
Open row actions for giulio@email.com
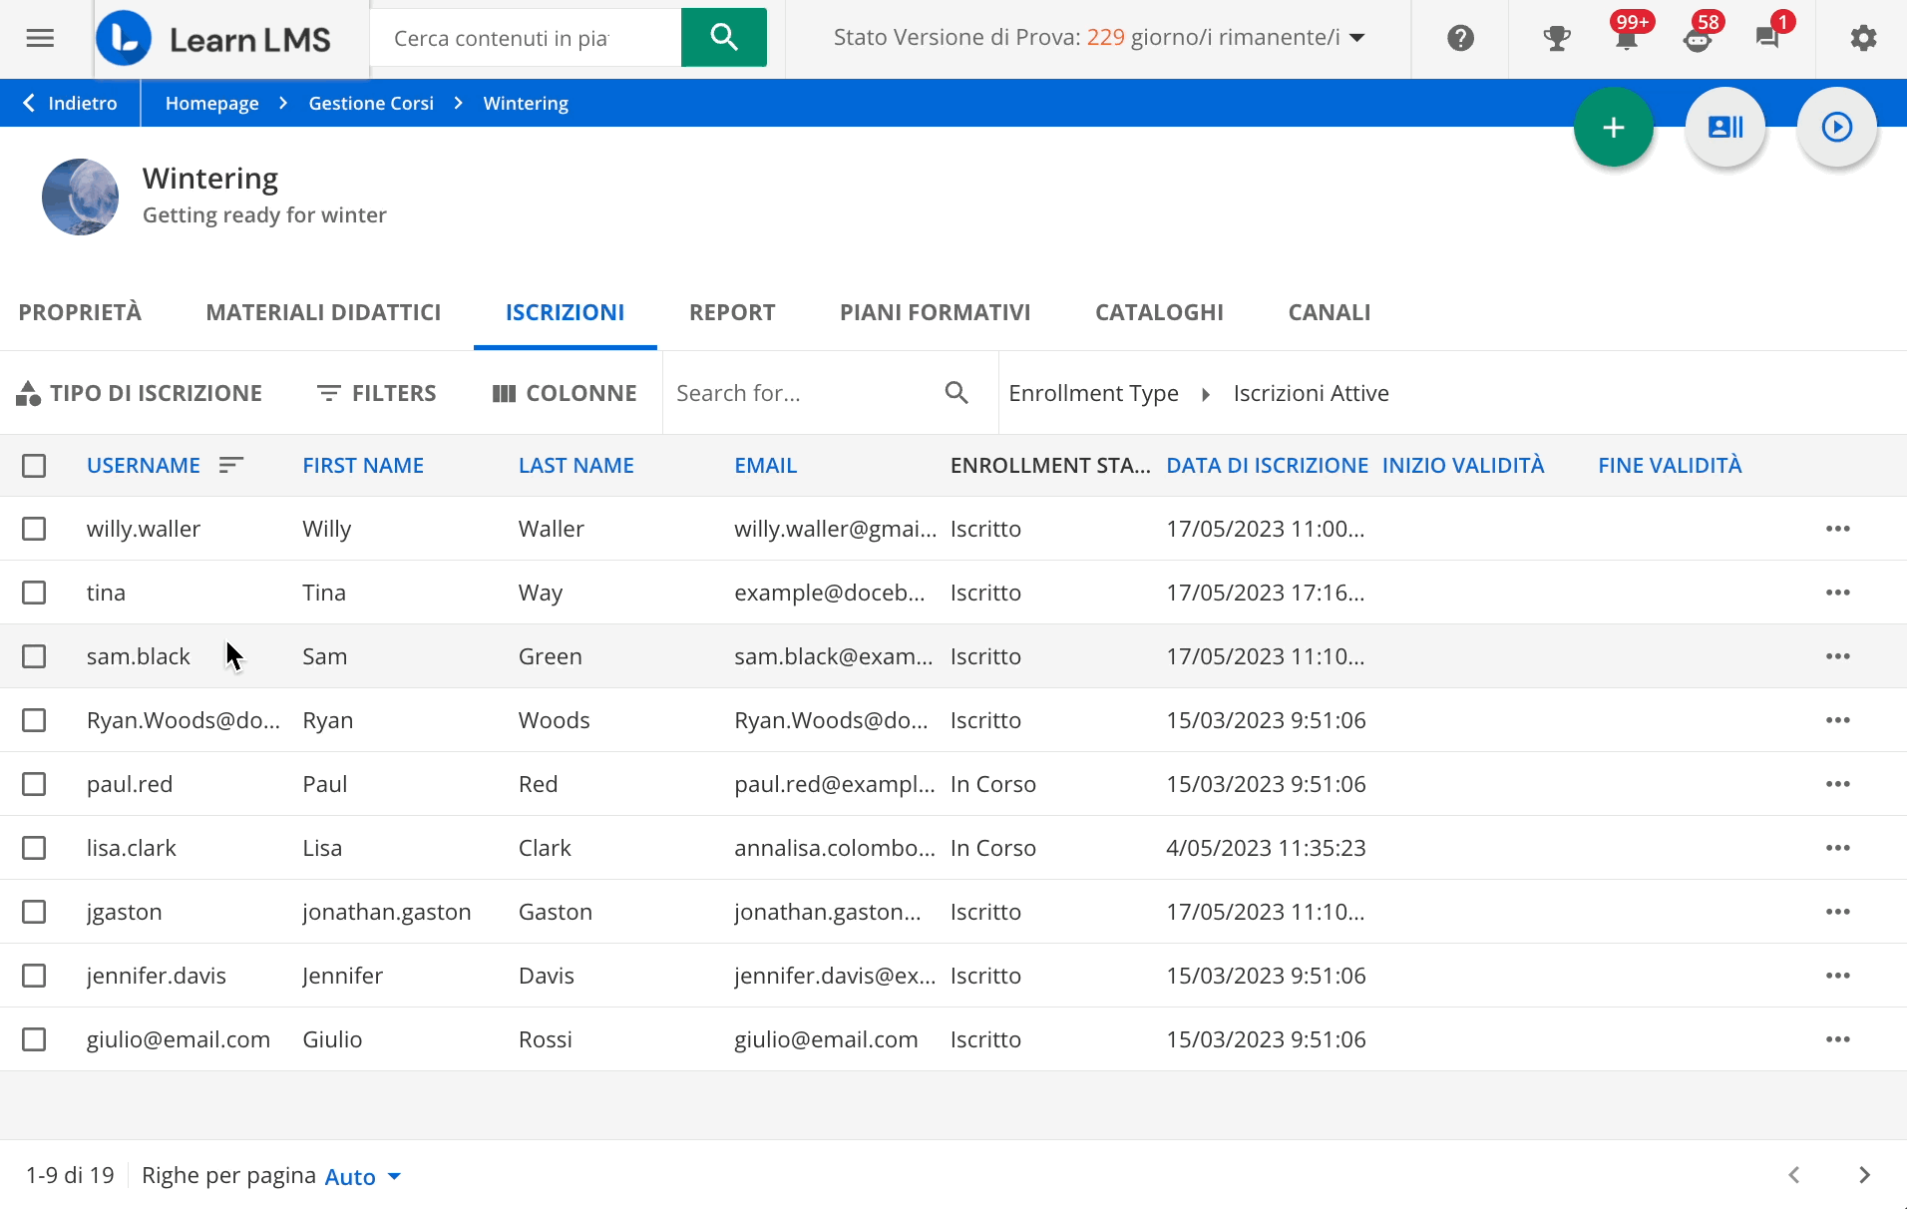tap(1838, 1039)
